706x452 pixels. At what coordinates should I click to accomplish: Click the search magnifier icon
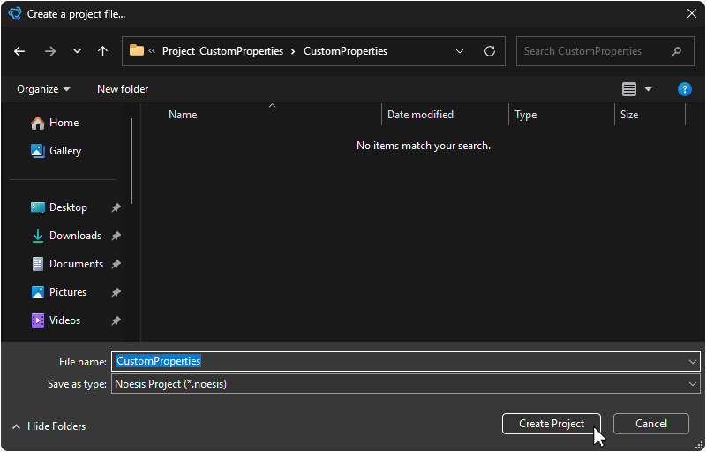click(x=676, y=51)
